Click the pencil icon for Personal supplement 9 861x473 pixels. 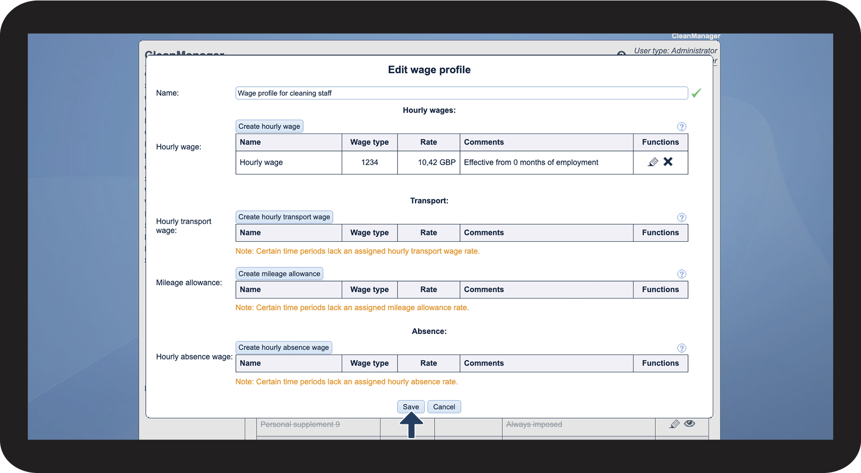coord(674,424)
